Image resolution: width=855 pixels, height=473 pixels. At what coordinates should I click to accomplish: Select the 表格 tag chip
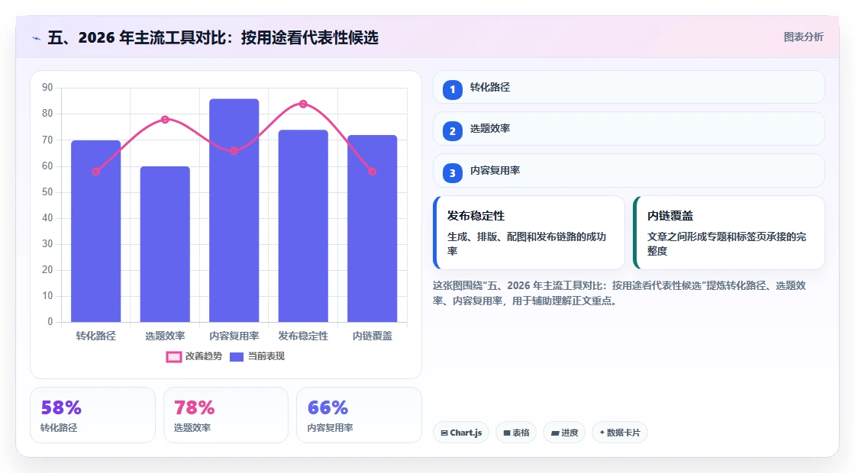click(516, 433)
